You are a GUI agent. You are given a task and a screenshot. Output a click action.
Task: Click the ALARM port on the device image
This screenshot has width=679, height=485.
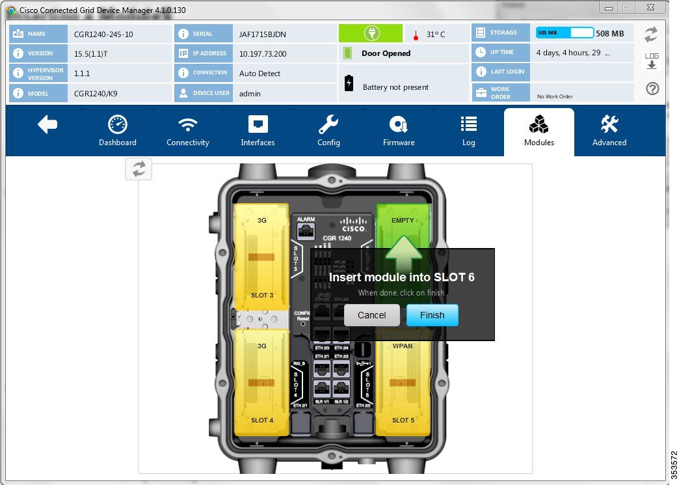pos(306,232)
